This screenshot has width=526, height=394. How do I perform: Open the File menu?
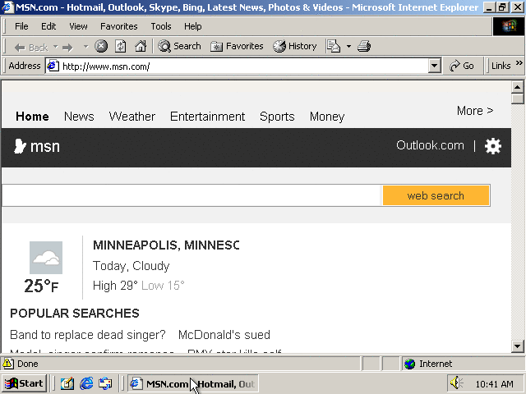pos(21,26)
